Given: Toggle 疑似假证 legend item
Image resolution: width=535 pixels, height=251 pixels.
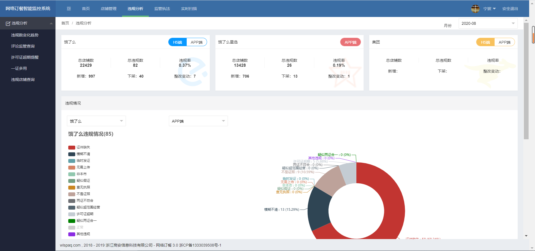Looking at the screenshot, I should pos(79,181).
